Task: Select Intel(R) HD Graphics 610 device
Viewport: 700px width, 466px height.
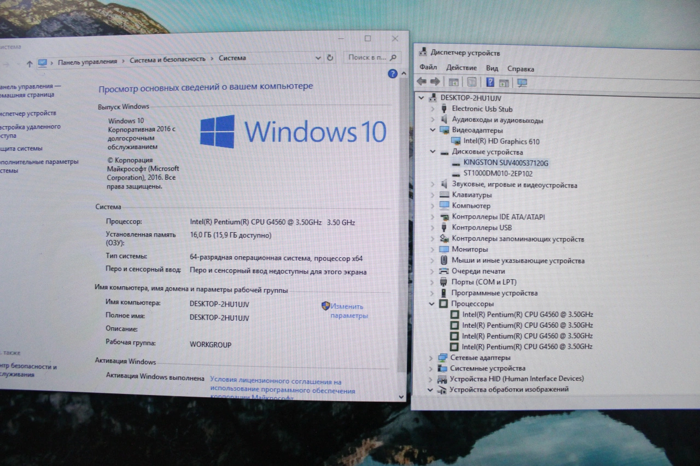Action: [501, 141]
